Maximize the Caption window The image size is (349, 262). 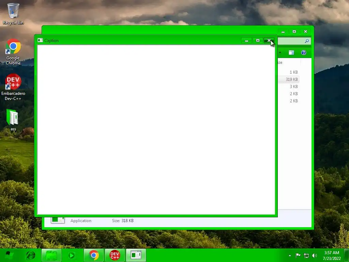tap(258, 41)
